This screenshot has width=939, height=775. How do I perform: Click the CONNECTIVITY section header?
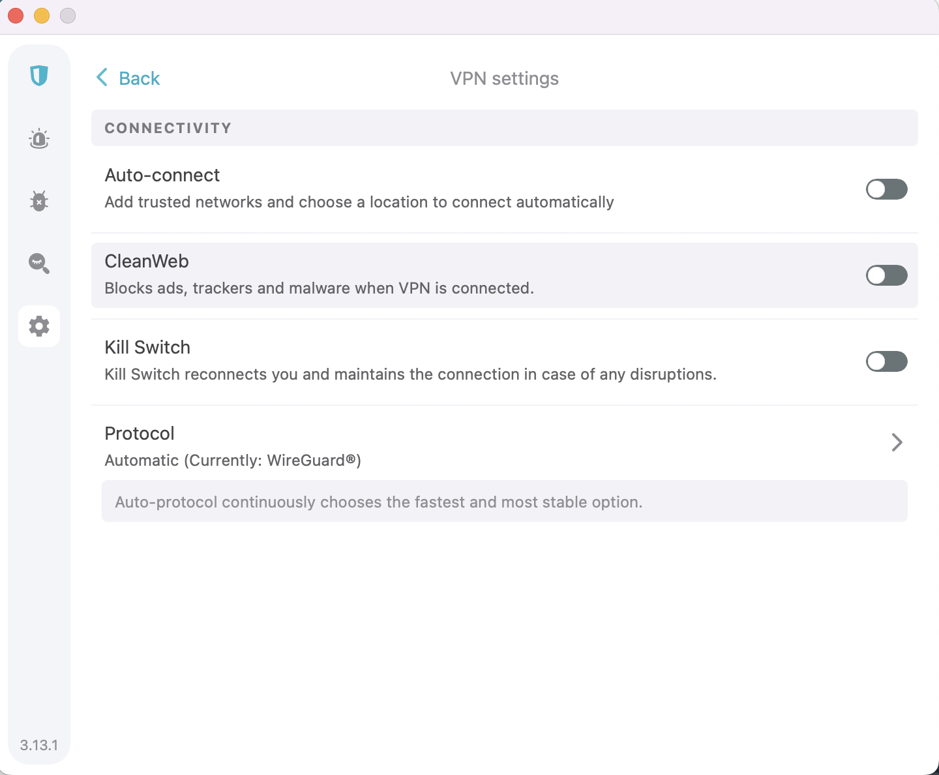pyautogui.click(x=168, y=128)
